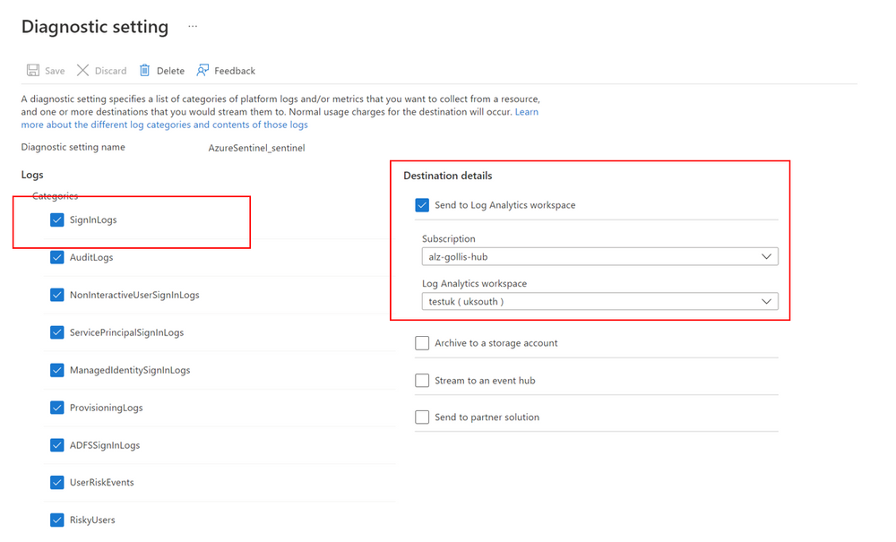The image size is (896, 542).
Task: Uncheck the AuditLogs category
Action: [56, 257]
